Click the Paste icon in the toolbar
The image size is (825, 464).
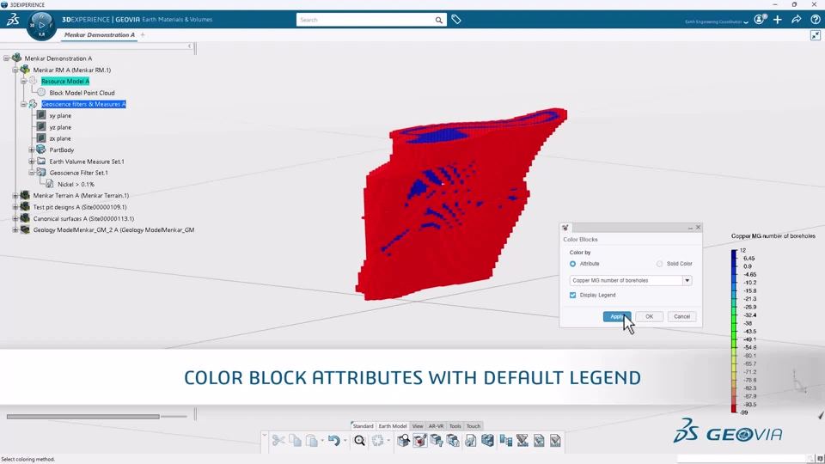tap(311, 440)
